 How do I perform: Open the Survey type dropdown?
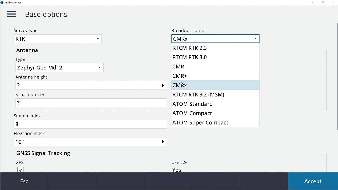coord(58,39)
